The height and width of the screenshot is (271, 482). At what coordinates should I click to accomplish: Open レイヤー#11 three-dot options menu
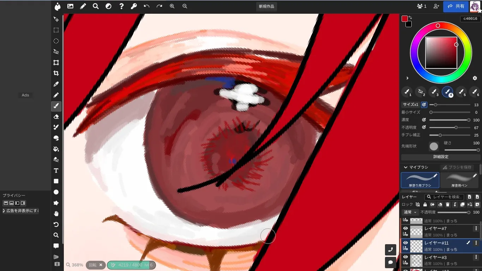coord(476,243)
